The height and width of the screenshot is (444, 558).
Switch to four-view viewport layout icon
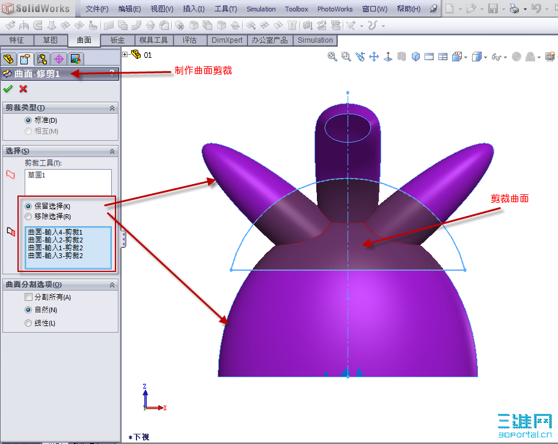[x=443, y=57]
